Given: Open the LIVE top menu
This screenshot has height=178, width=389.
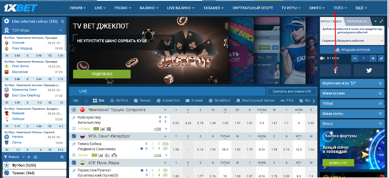Looking at the screenshot, I should (100, 8).
